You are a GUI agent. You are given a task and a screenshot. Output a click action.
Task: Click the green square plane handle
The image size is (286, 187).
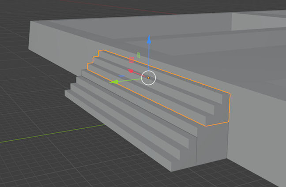coord(139,55)
